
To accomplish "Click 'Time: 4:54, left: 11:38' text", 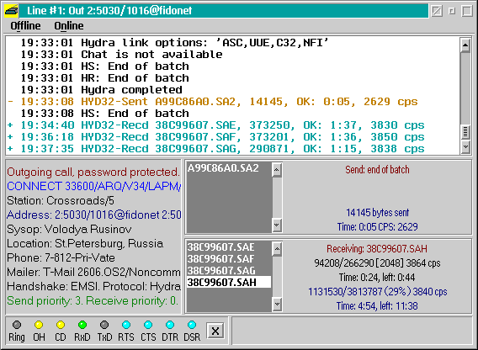I will 377,305.
